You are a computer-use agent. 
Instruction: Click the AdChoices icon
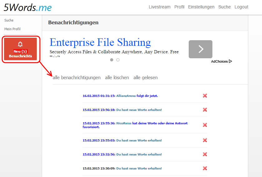230,61
